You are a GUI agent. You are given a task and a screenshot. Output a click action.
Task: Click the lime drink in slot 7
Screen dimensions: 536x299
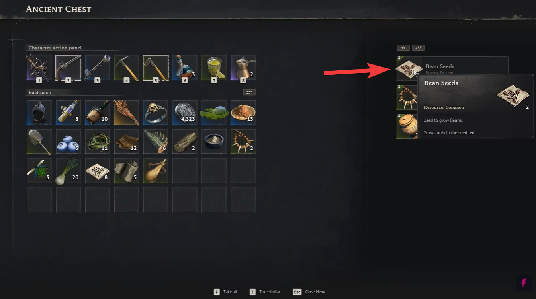click(214, 68)
